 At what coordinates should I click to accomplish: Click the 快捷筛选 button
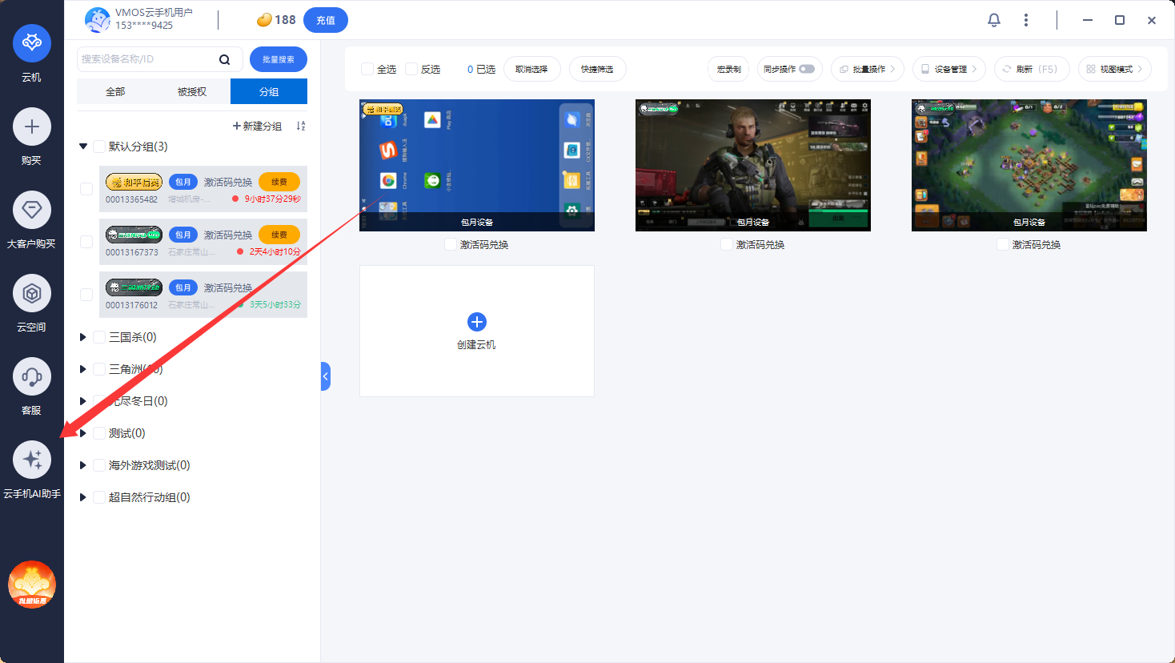point(598,69)
